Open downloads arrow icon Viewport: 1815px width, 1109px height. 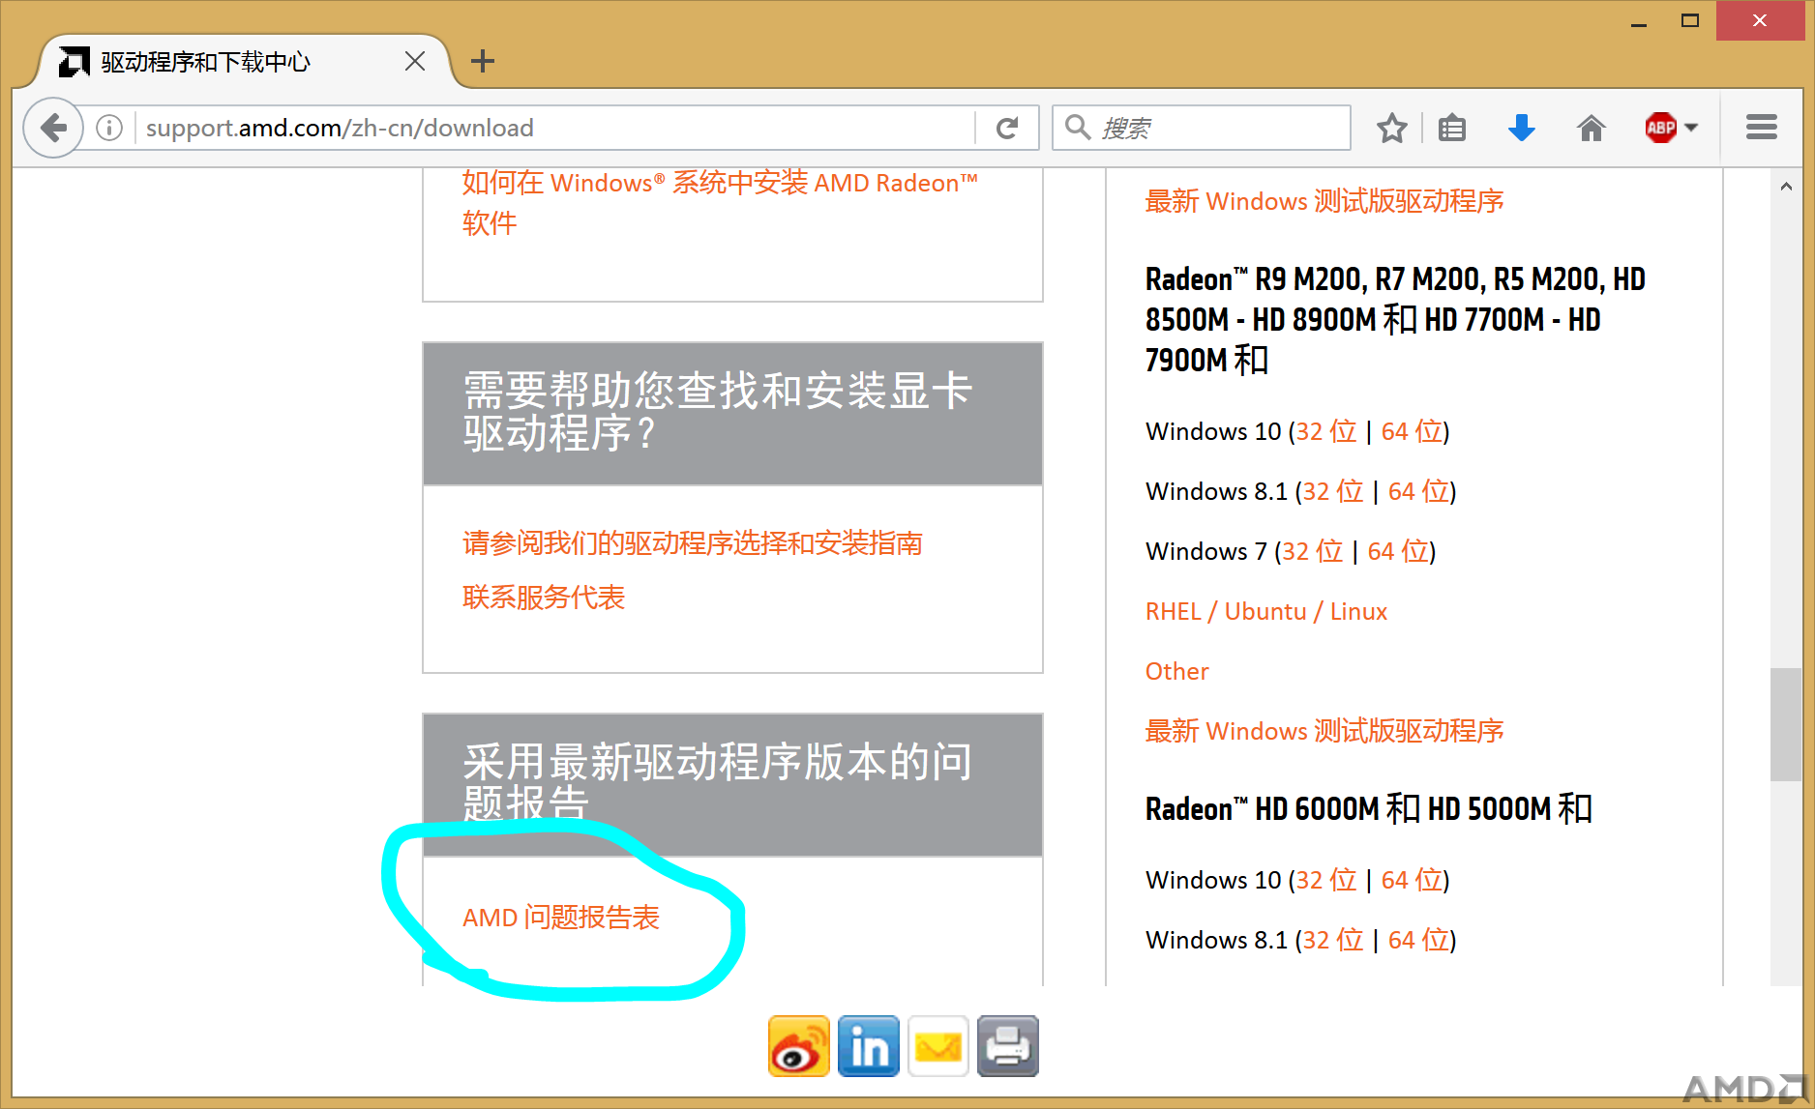pyautogui.click(x=1522, y=128)
